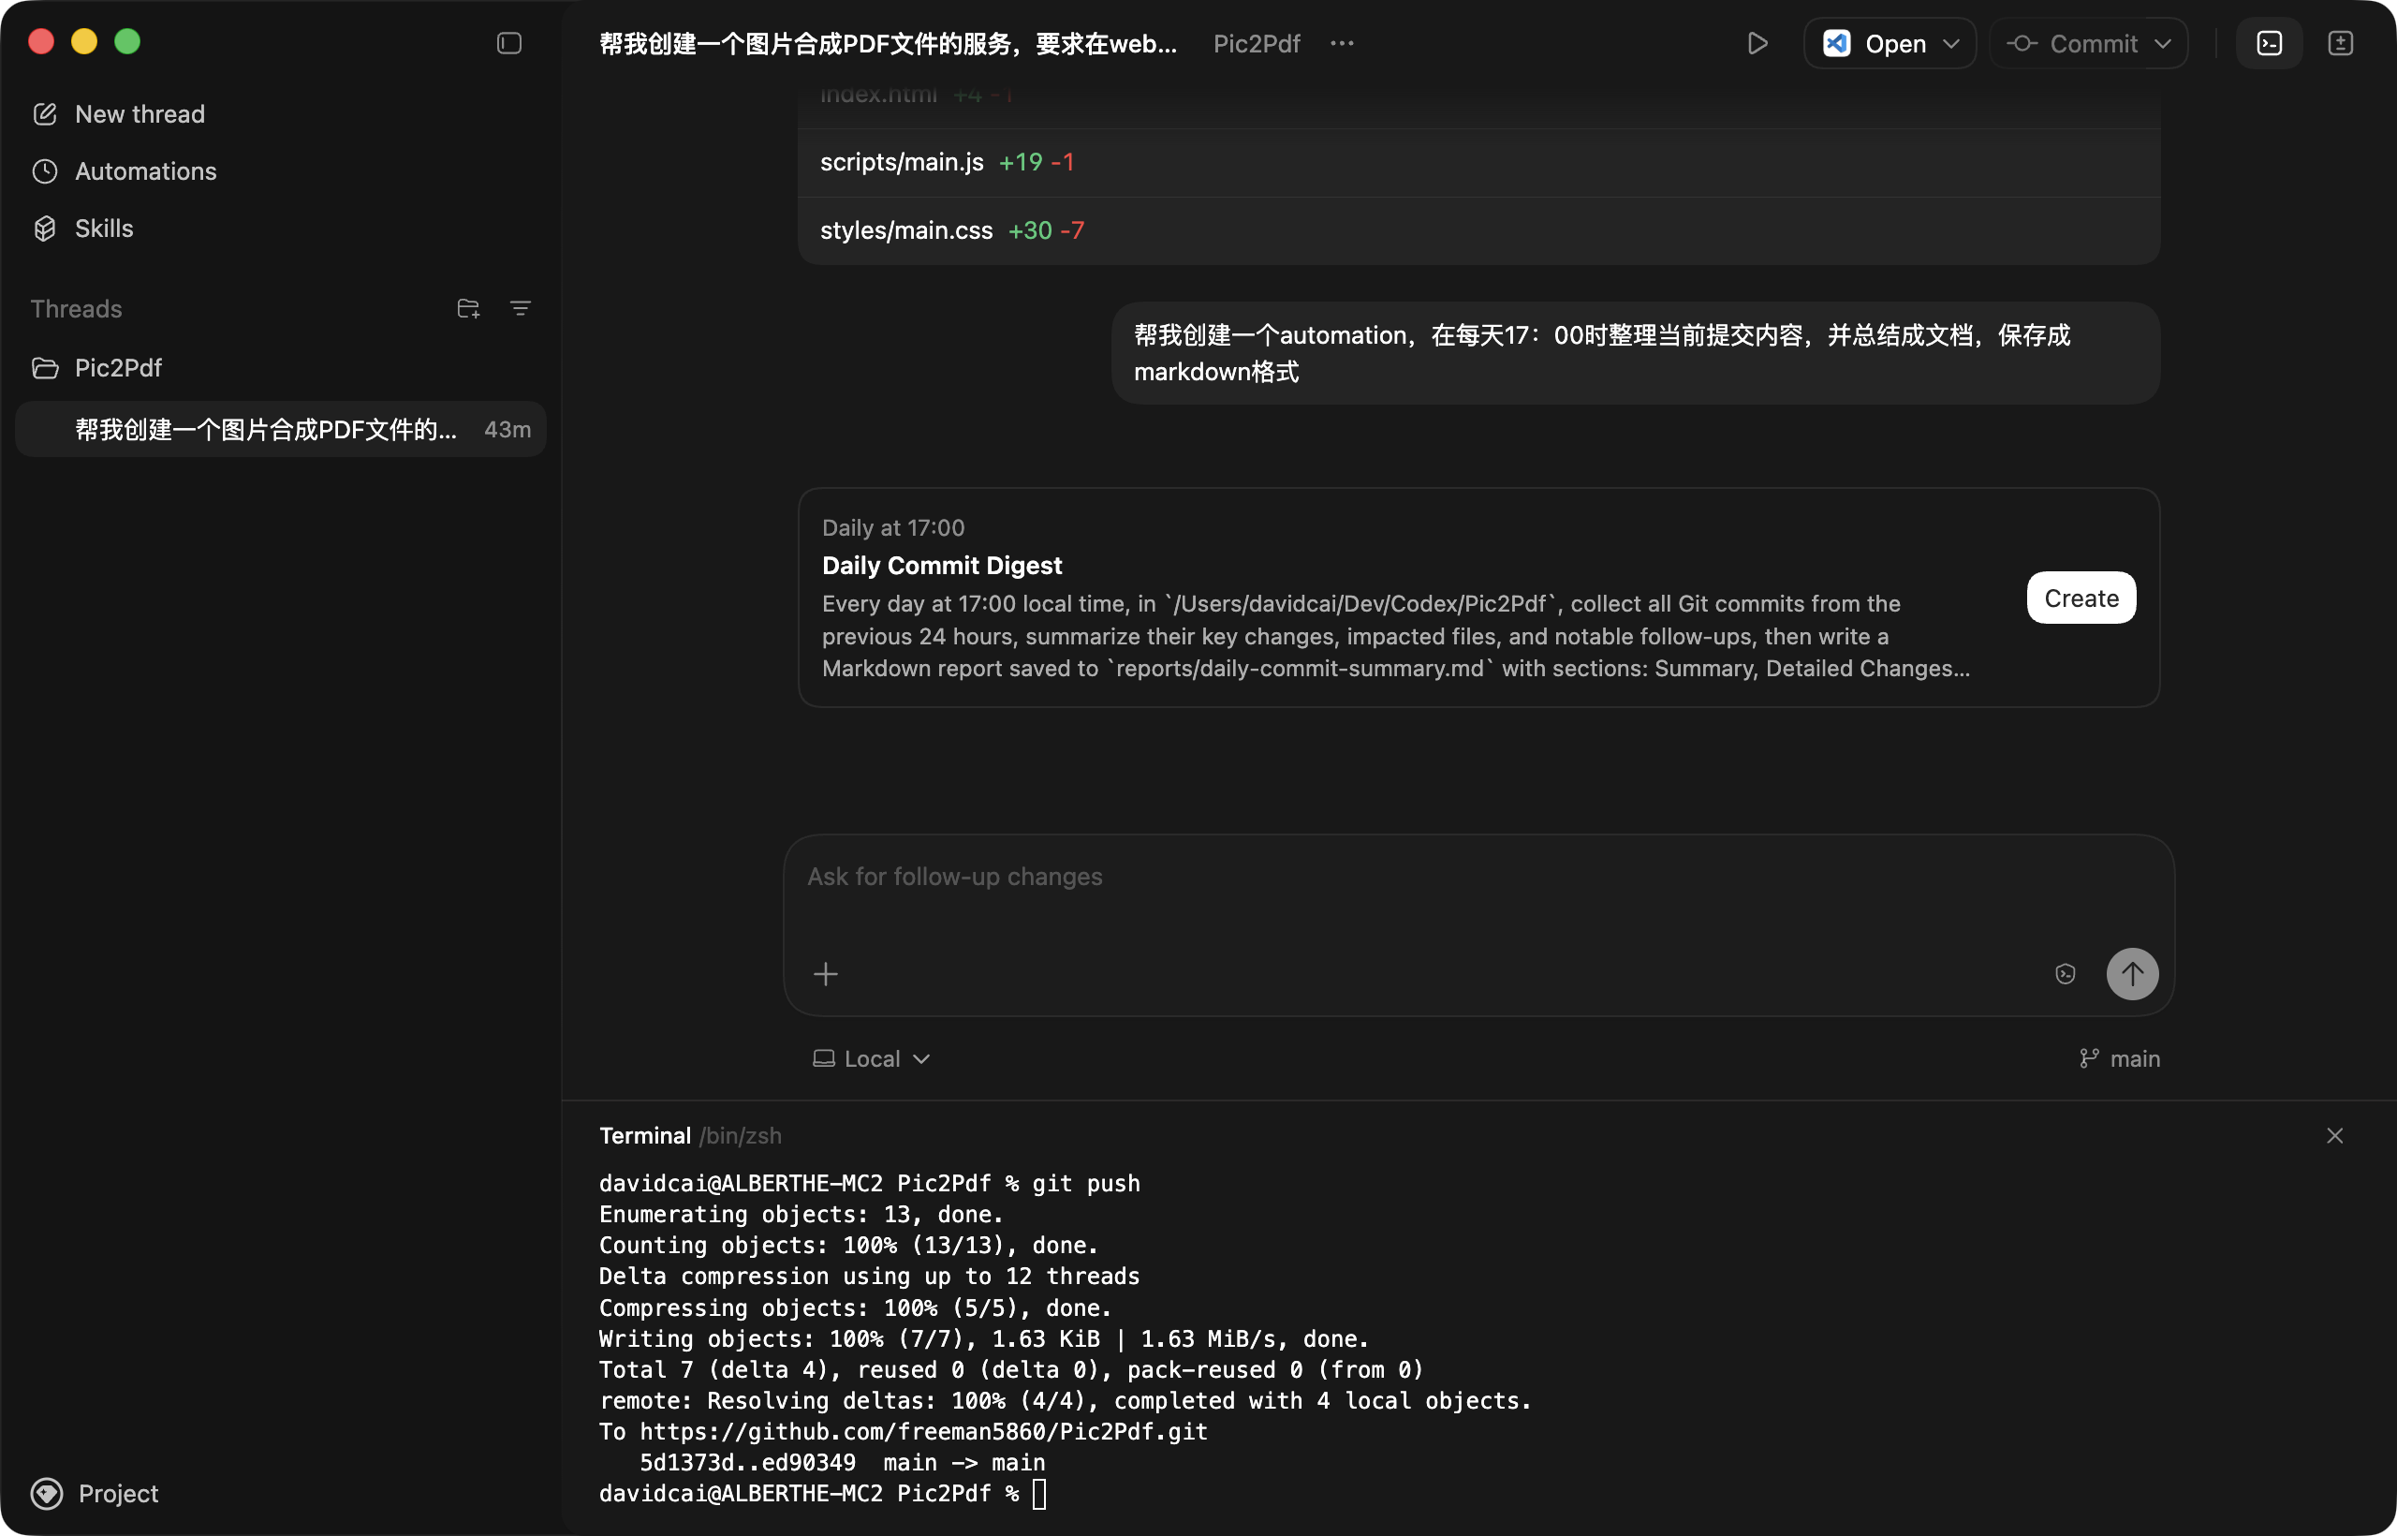
Task: Create the Daily Commit Digest automation
Action: click(2080, 598)
